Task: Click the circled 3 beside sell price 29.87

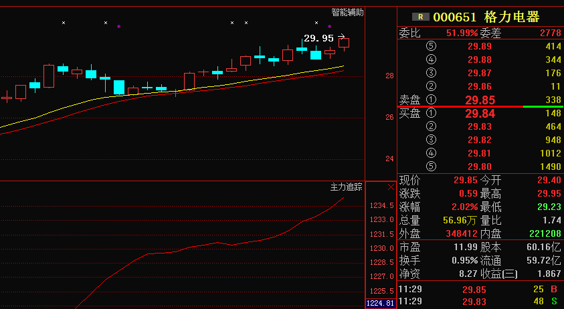Action: tap(431, 73)
